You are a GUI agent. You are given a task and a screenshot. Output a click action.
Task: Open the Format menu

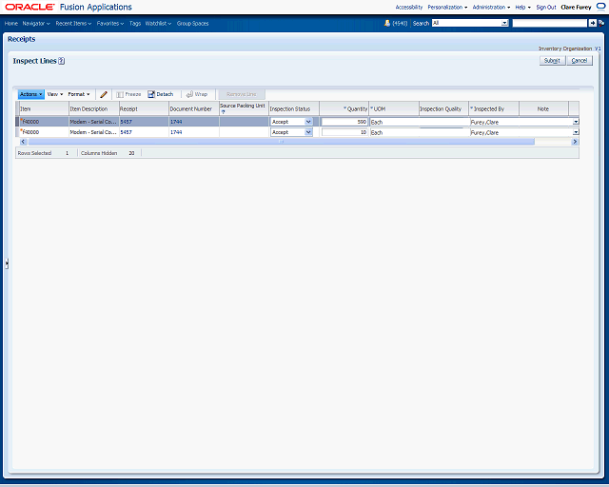click(x=79, y=94)
